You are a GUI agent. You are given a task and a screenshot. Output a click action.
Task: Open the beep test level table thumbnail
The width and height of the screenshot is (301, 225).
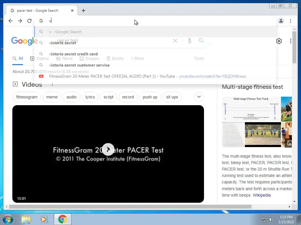click(x=233, y=135)
